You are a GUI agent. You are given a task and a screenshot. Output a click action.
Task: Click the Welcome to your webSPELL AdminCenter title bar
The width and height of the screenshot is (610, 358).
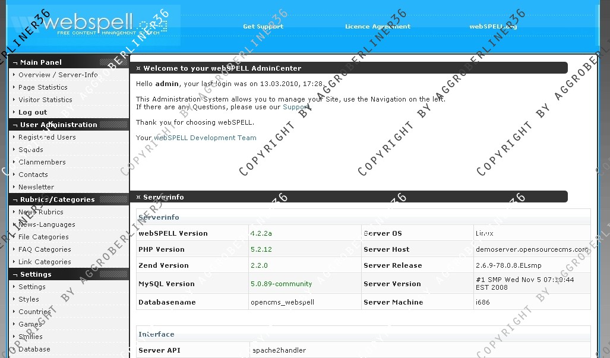(349, 68)
